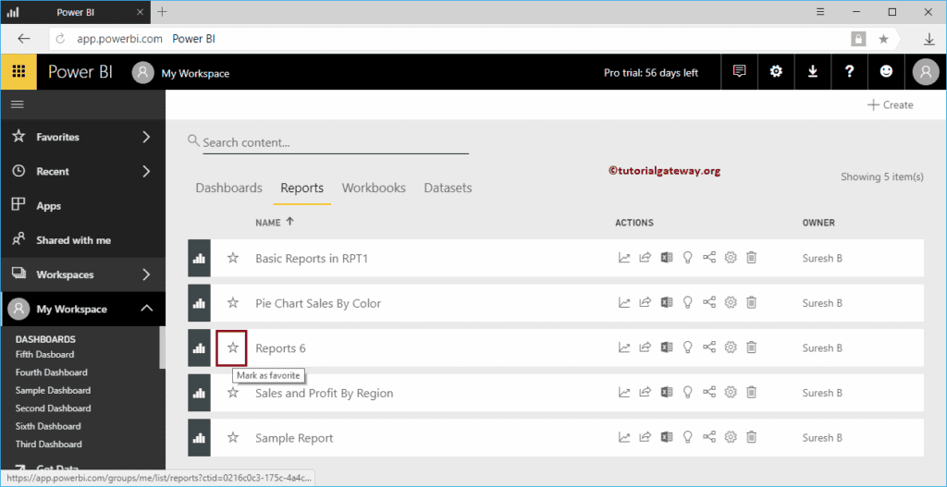Mark Basic Reports in RPT1 as favorite
Image resolution: width=947 pixels, height=487 pixels.
click(x=233, y=258)
